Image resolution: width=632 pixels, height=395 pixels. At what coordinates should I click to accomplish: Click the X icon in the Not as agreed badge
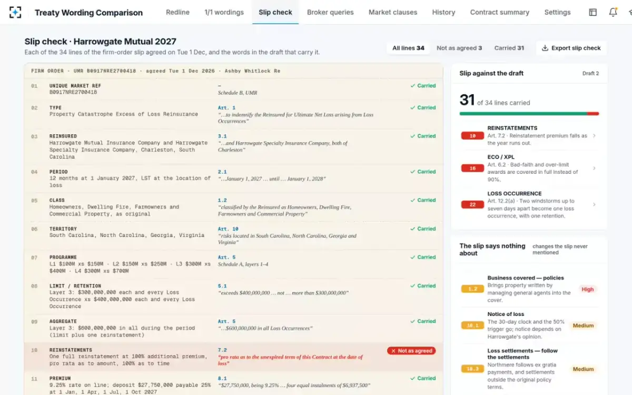coord(393,351)
